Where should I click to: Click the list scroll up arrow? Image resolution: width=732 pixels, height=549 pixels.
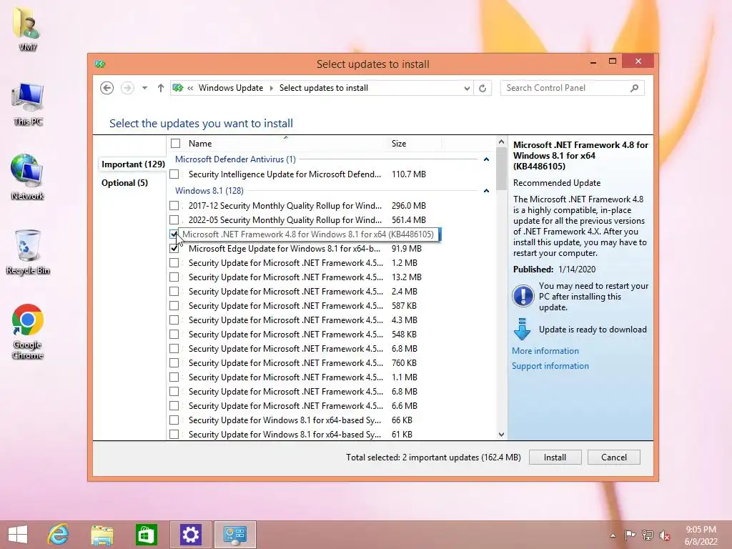pos(501,142)
